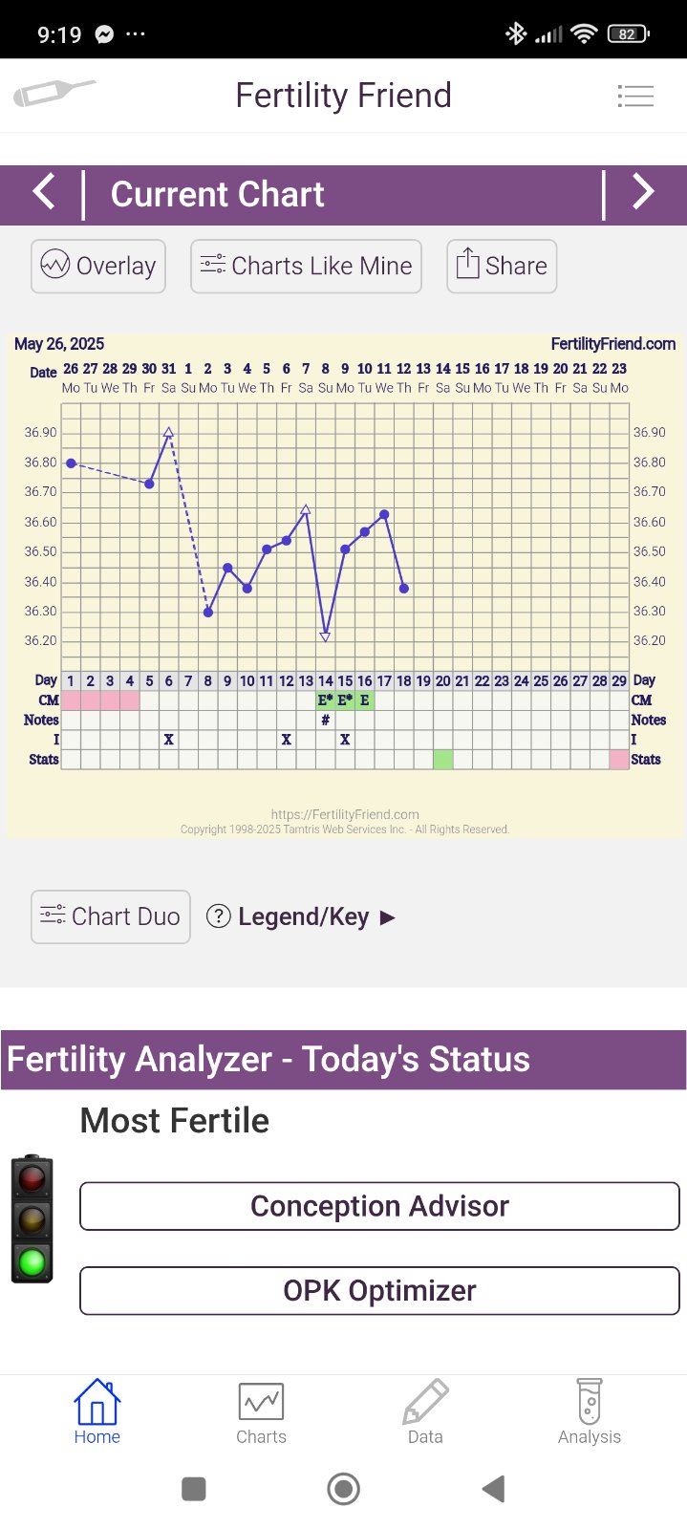Viewport: 687px width, 1529px height.
Task: Open the Conception Advisor
Action: click(x=379, y=1206)
